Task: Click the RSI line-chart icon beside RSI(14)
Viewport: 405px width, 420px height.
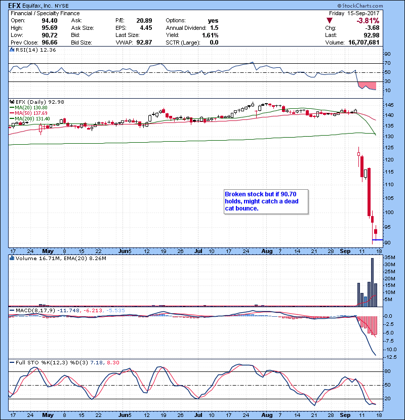Action: (x=12, y=50)
